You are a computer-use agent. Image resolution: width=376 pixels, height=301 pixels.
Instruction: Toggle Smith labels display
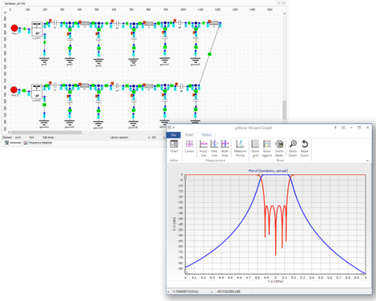pos(279,149)
